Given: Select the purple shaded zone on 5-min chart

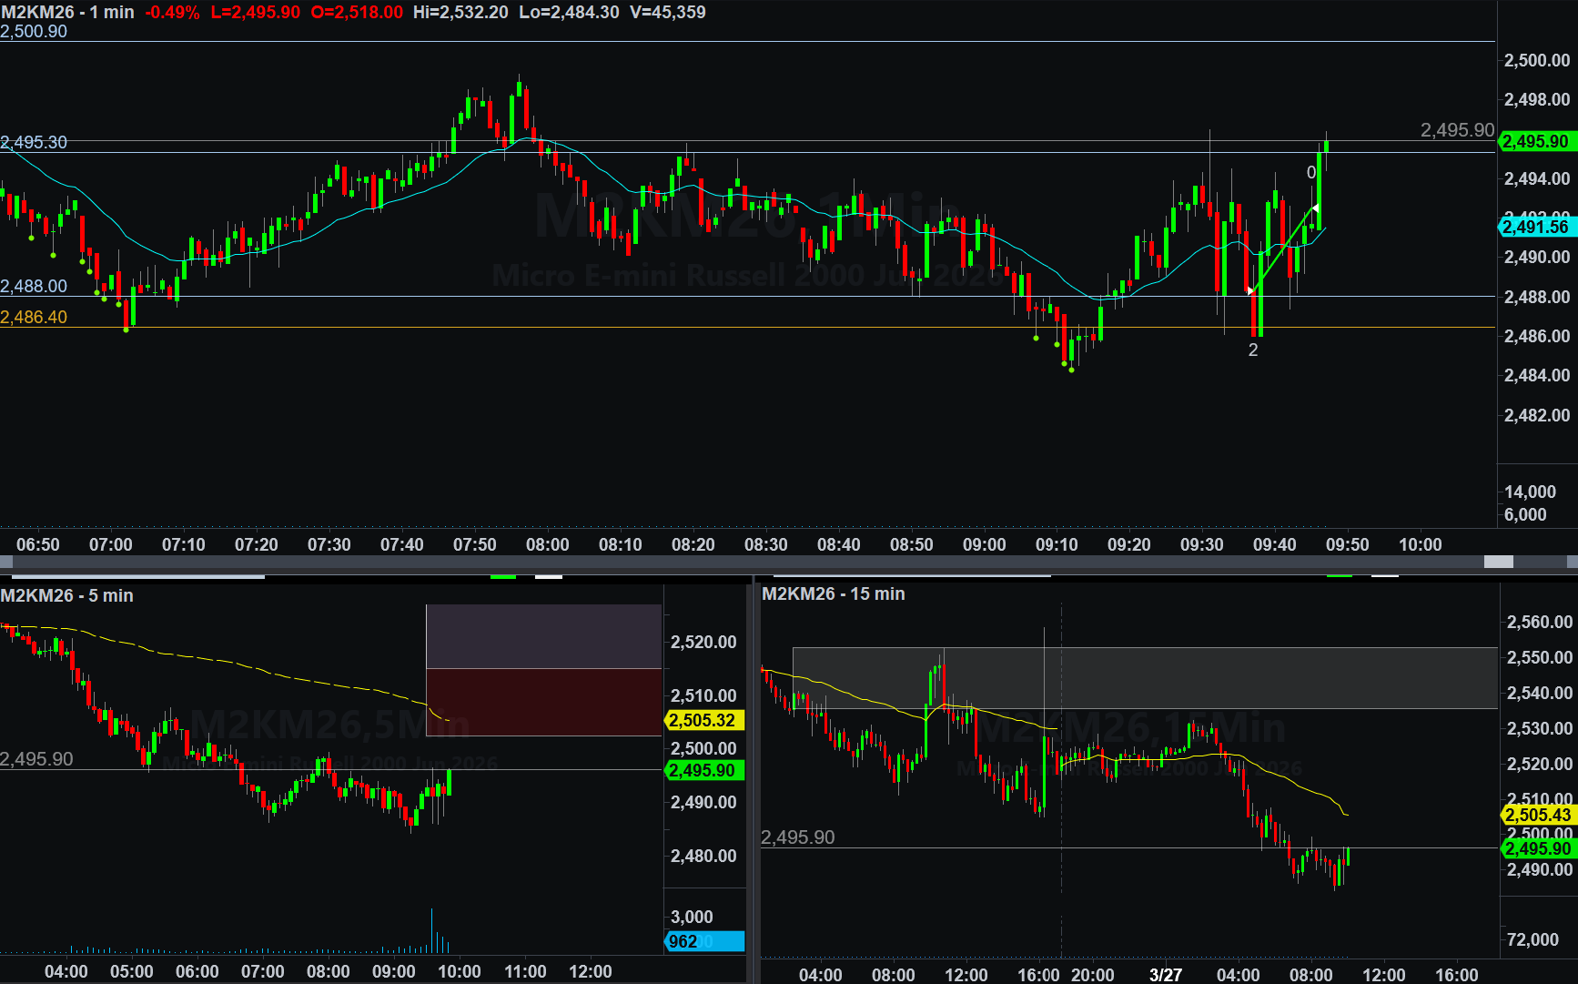Looking at the screenshot, I should pyautogui.click(x=543, y=636).
